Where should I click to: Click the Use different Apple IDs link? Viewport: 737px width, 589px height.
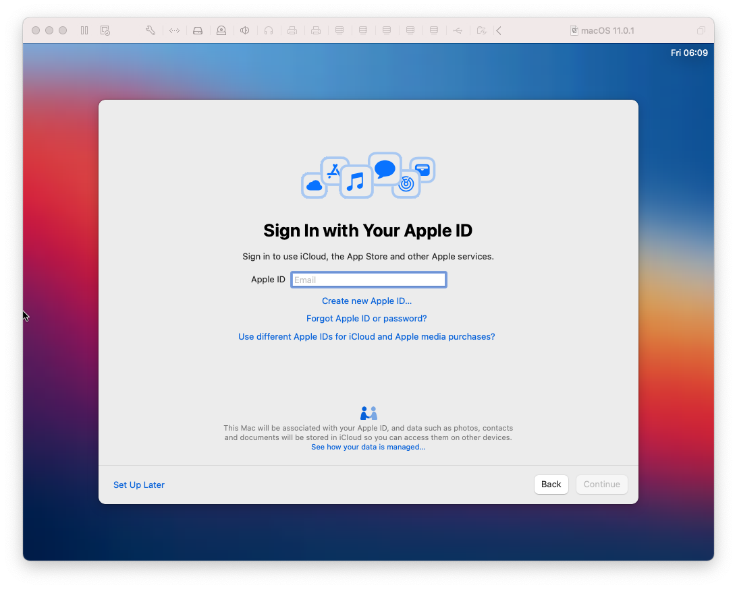(x=366, y=336)
